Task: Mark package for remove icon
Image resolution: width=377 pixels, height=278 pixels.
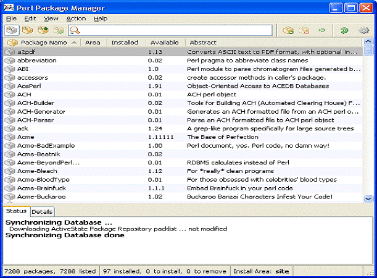Action: pos(304,30)
